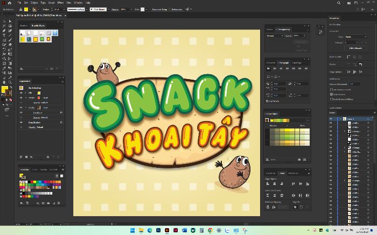Select the Hand tool
This screenshot has width=377, height=235.
4,82
